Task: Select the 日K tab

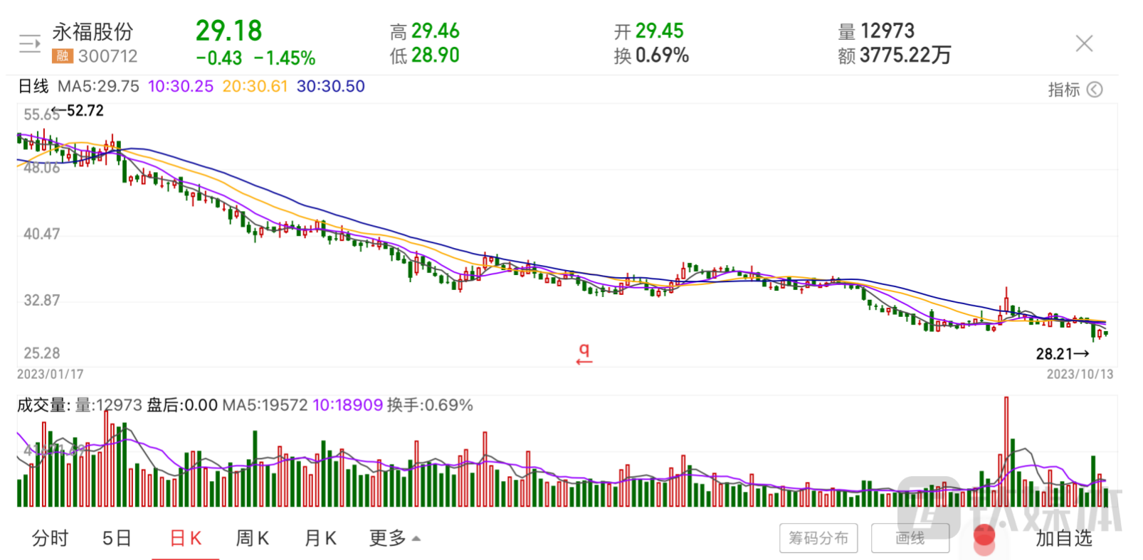Action: tap(186, 538)
